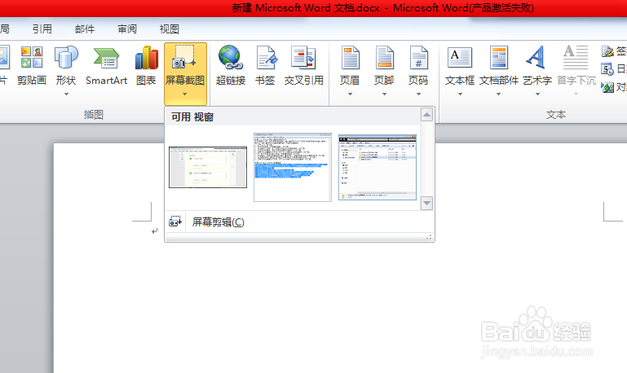
Task: Click the date and time icon
Action: point(607,69)
